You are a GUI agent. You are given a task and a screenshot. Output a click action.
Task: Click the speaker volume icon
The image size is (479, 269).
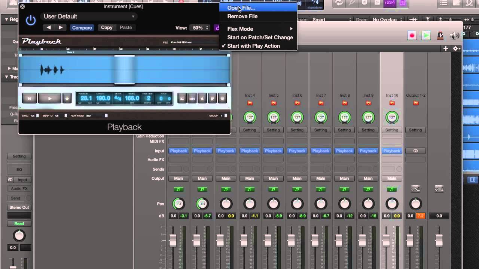coord(455,35)
